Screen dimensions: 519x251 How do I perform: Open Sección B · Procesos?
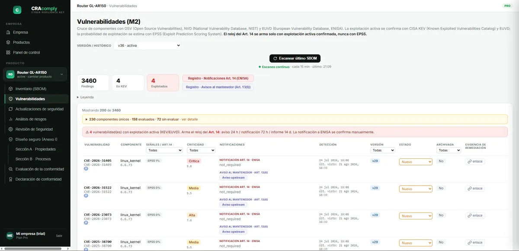pyautogui.click(x=33, y=159)
